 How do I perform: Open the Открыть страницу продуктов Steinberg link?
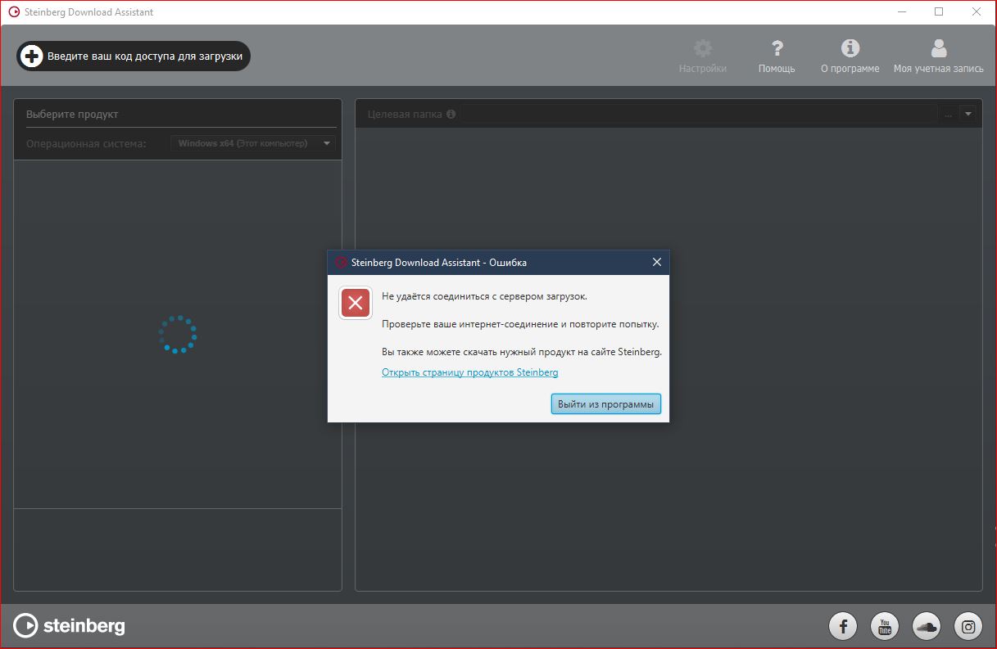click(x=470, y=372)
